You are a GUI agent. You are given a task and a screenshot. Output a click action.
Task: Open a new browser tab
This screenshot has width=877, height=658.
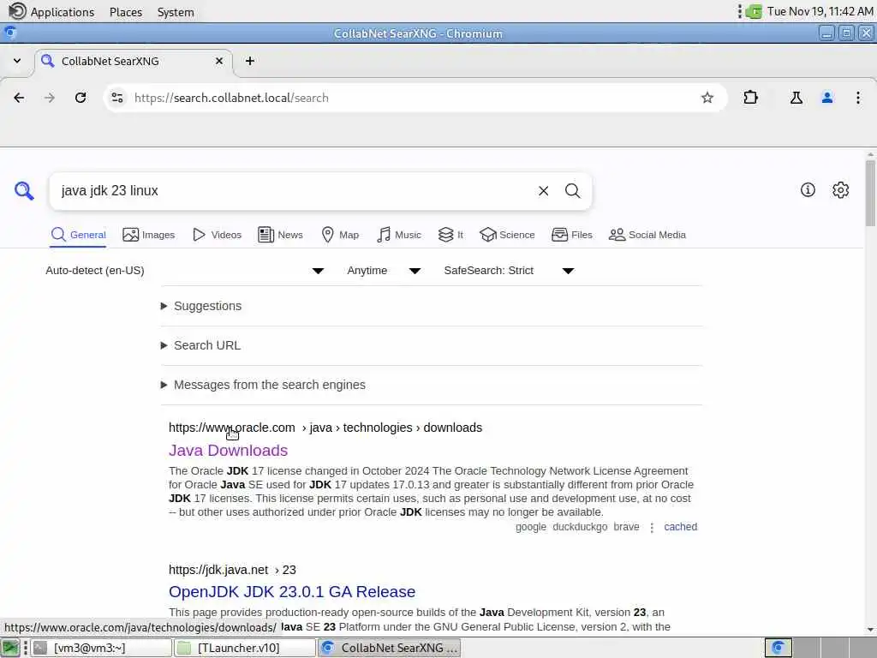point(250,61)
